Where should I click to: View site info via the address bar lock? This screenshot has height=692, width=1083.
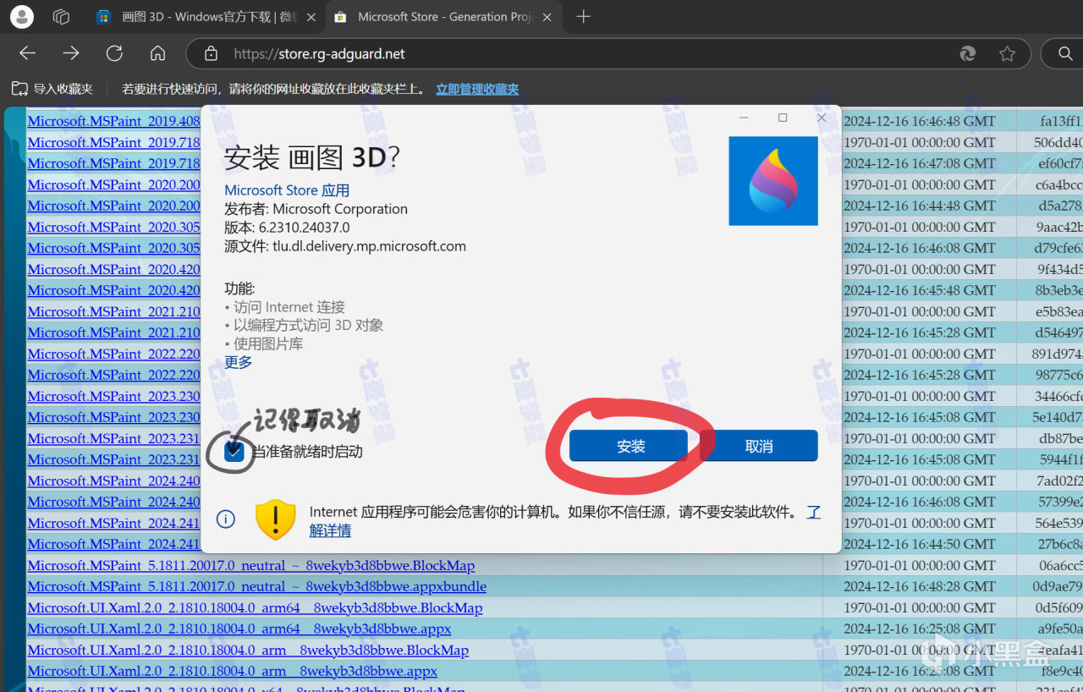click(212, 54)
